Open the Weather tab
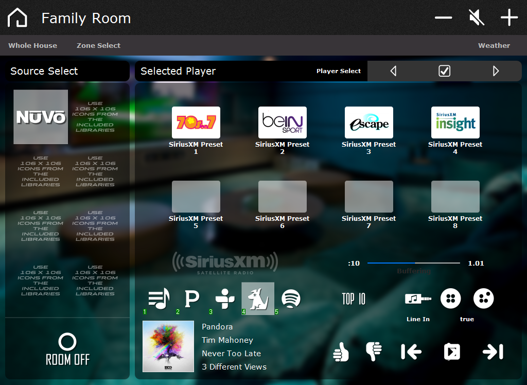 (x=494, y=45)
